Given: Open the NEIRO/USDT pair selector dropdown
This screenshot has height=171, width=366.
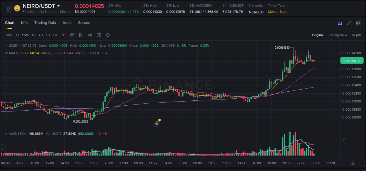Looking at the screenshot, I should tap(59, 6).
